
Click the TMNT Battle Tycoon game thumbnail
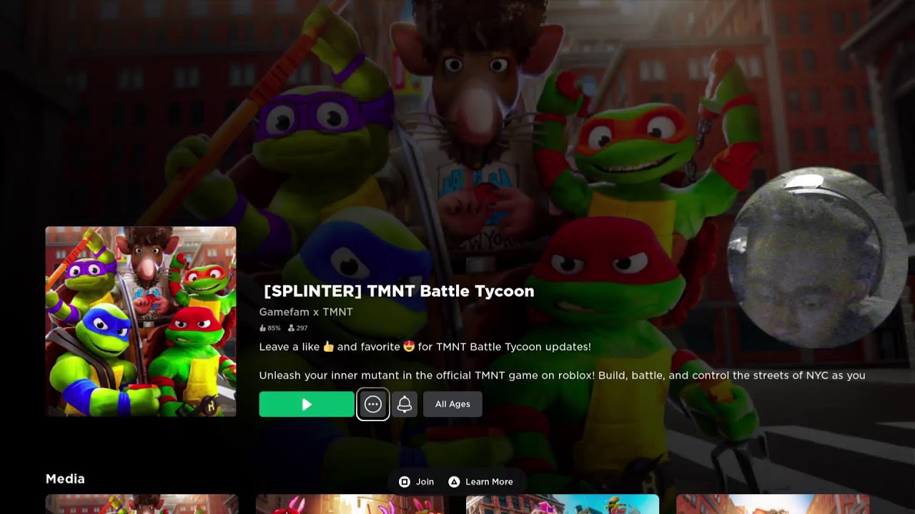(x=141, y=321)
